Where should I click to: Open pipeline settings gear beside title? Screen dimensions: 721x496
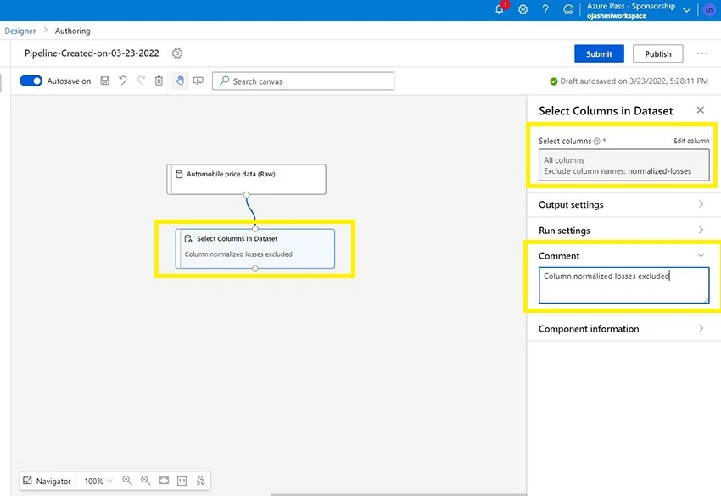click(x=177, y=53)
